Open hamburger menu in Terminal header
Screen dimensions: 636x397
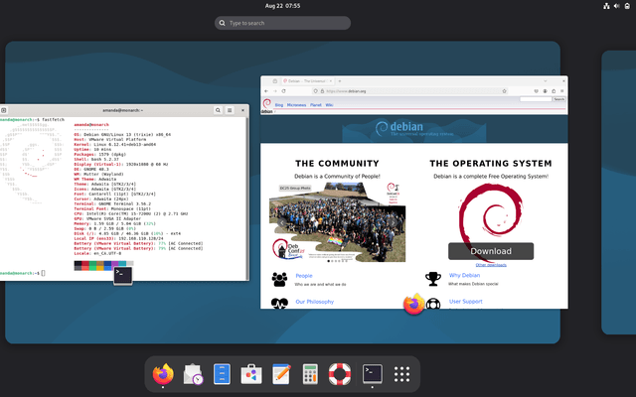pyautogui.click(x=230, y=110)
